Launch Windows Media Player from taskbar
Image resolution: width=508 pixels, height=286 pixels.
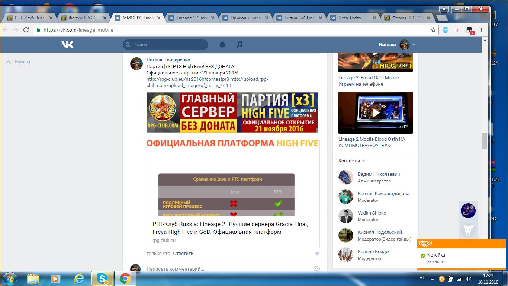coord(56,279)
